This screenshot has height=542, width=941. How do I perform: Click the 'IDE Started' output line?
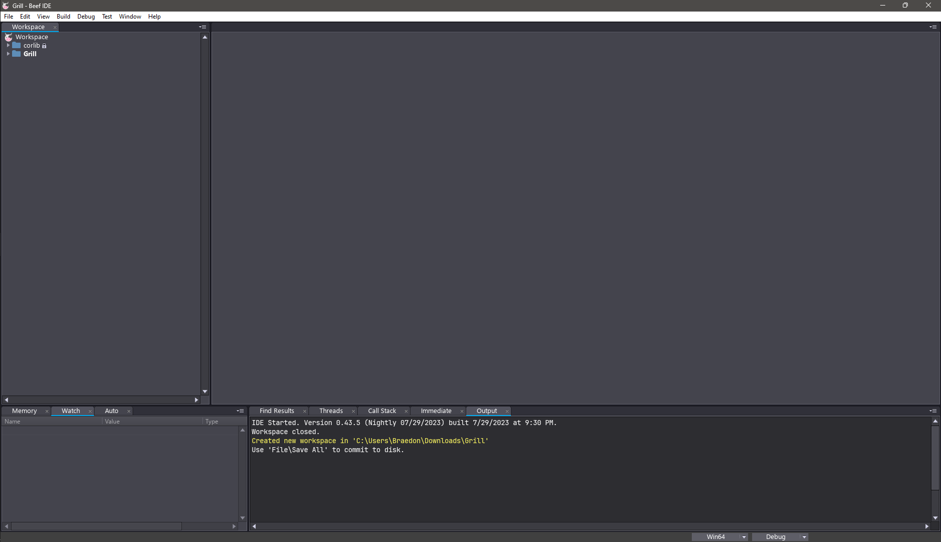(x=404, y=423)
